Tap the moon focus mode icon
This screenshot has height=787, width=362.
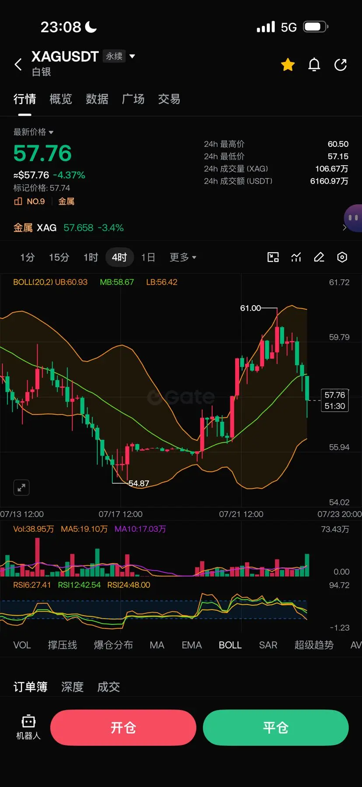point(91,27)
